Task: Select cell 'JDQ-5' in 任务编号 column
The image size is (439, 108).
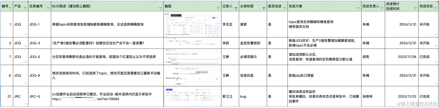Action: coord(40,57)
